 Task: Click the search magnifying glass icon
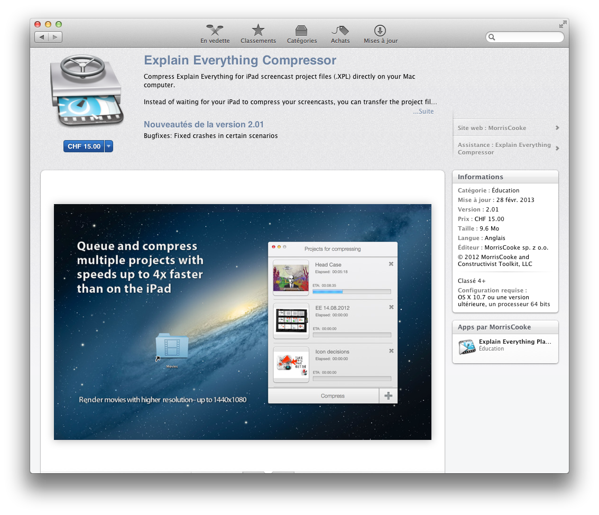point(492,37)
